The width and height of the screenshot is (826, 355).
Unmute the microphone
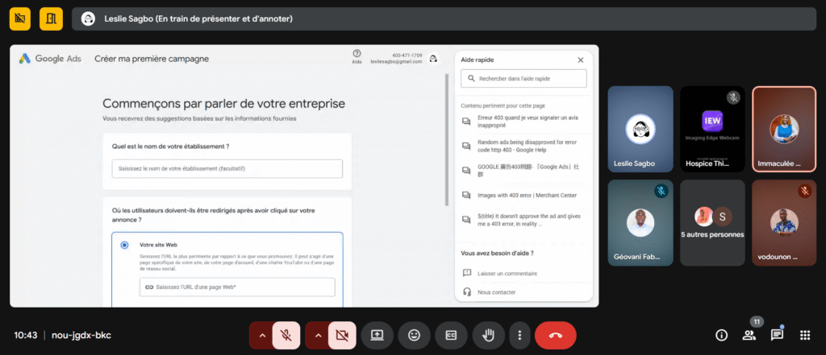coord(286,335)
